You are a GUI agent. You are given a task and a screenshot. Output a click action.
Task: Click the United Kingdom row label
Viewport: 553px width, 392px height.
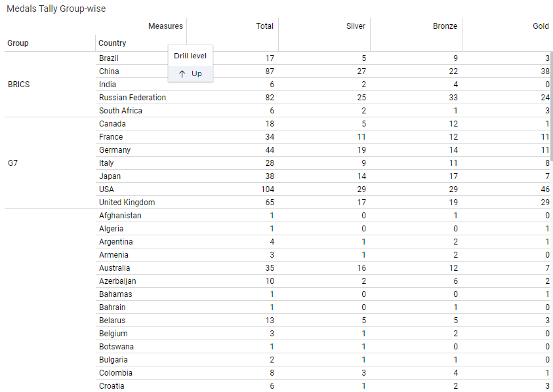pyautogui.click(x=127, y=203)
